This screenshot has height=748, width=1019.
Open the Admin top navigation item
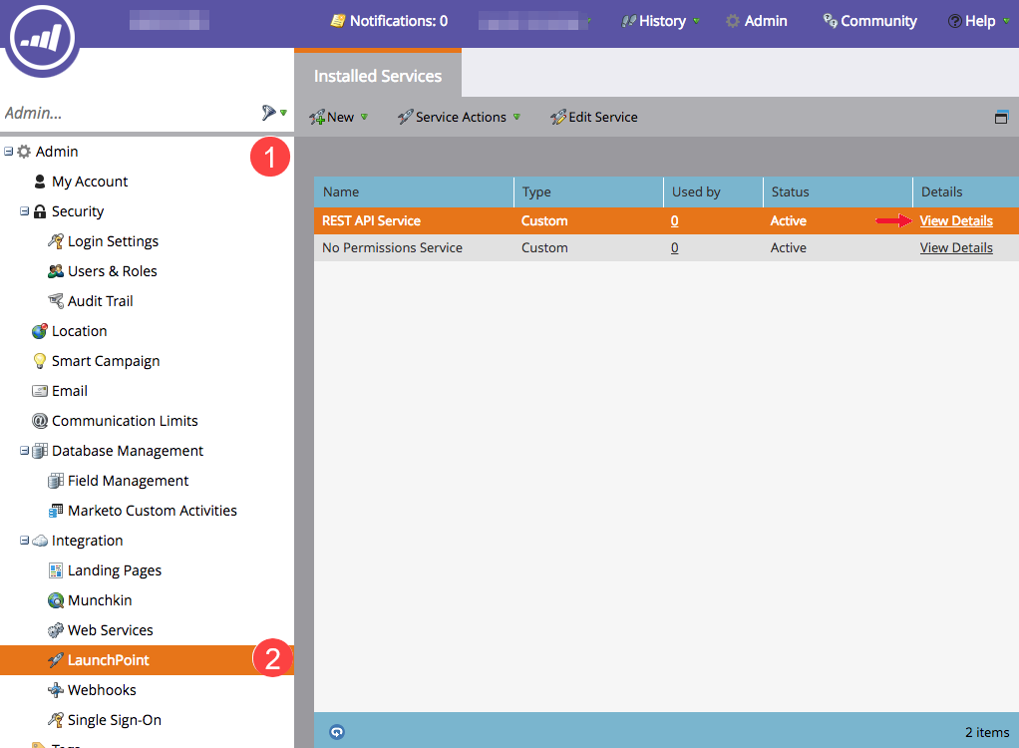757,21
